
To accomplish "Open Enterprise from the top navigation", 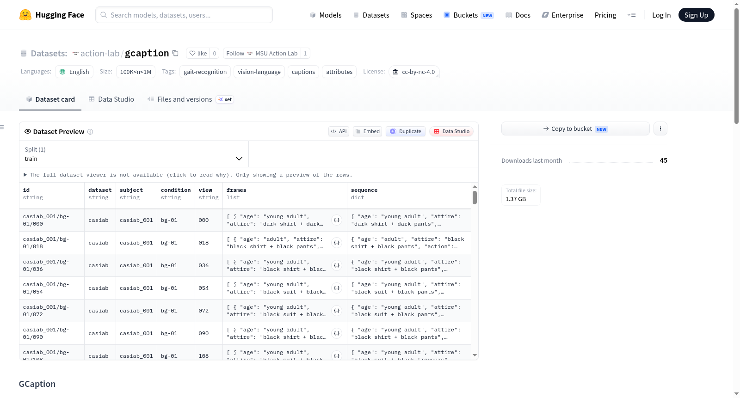I will click(x=562, y=15).
